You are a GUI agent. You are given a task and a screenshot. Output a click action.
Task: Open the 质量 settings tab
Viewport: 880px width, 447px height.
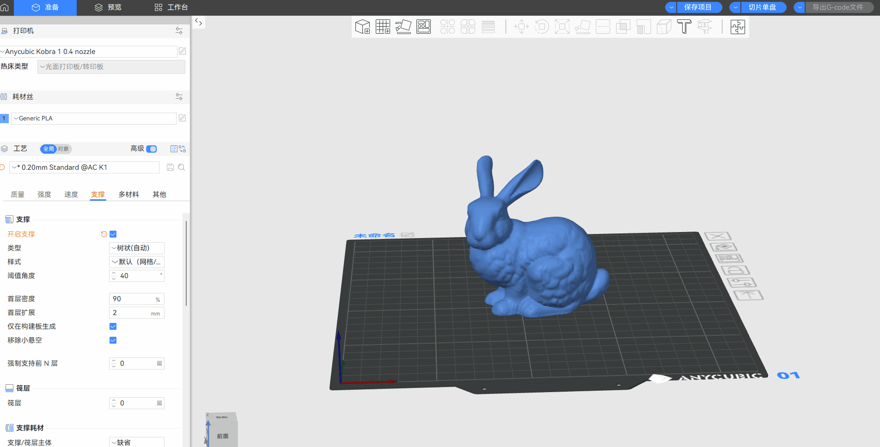click(x=18, y=195)
